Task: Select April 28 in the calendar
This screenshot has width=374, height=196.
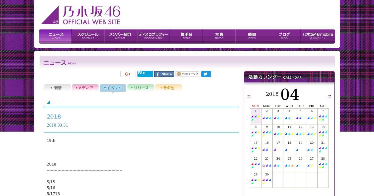Action: 323,164
